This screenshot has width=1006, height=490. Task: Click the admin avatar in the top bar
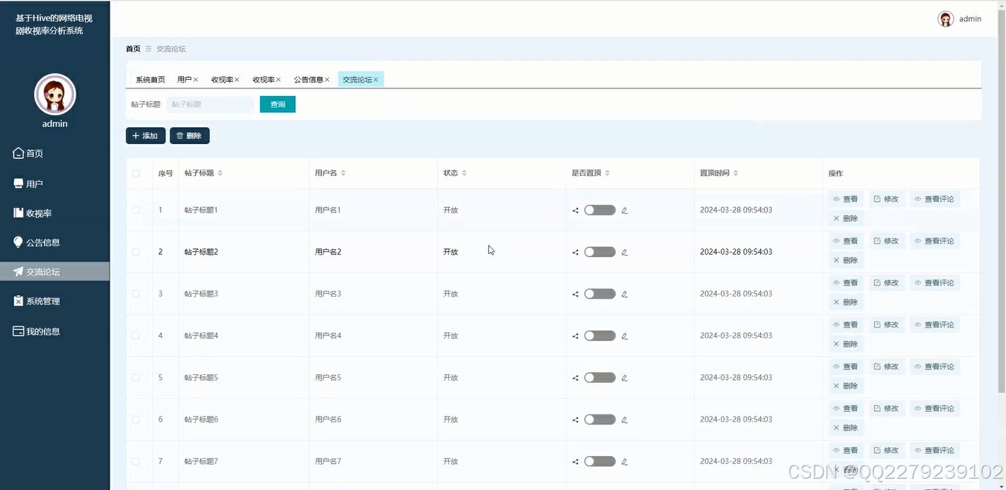[x=945, y=18]
